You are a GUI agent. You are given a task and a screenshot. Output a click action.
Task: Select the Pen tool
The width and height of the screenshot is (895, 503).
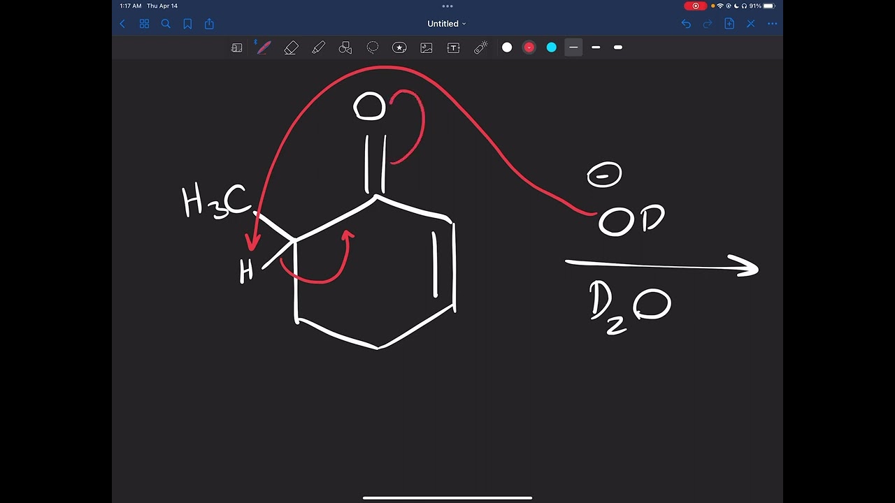[264, 48]
